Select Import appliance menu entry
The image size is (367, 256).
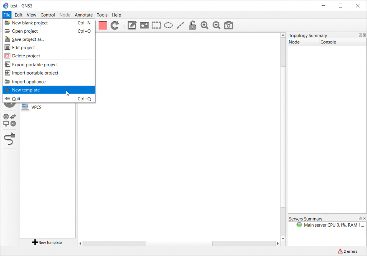(49, 82)
